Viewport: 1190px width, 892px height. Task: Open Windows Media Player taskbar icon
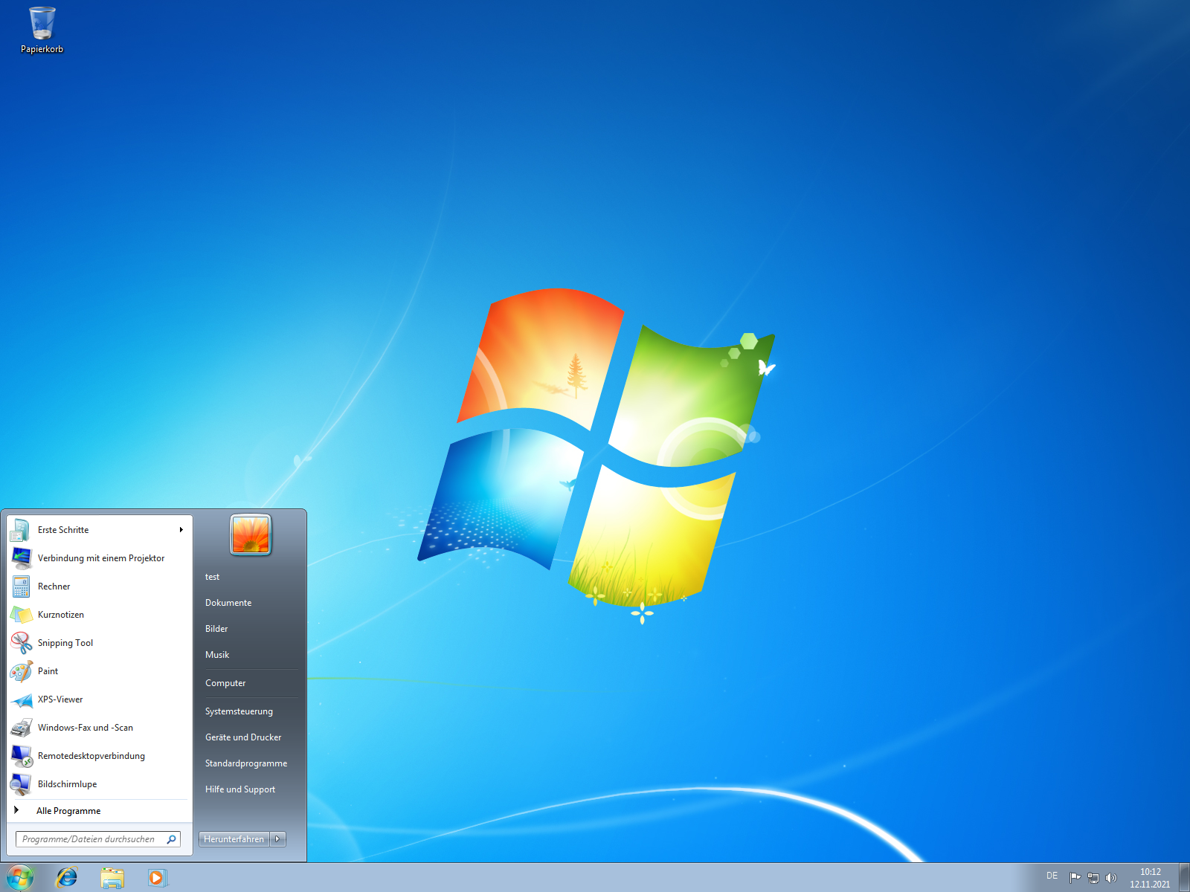pos(158,877)
